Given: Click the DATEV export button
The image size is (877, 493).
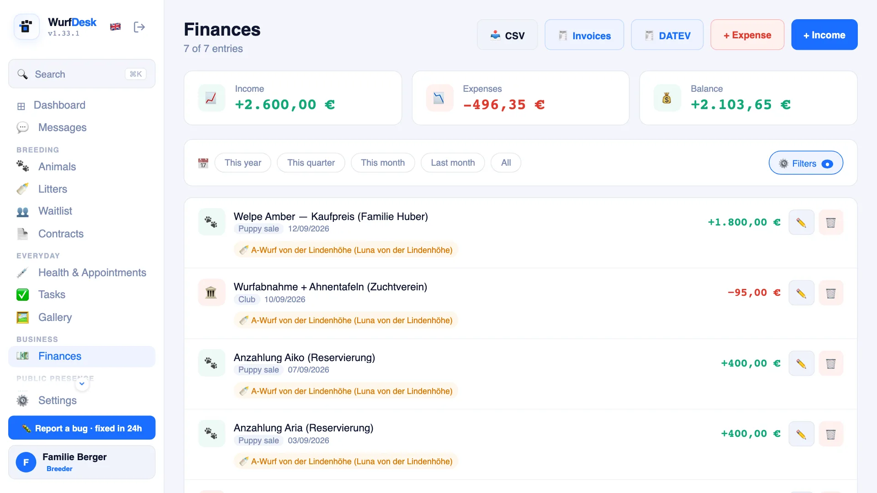Looking at the screenshot, I should click(x=667, y=35).
